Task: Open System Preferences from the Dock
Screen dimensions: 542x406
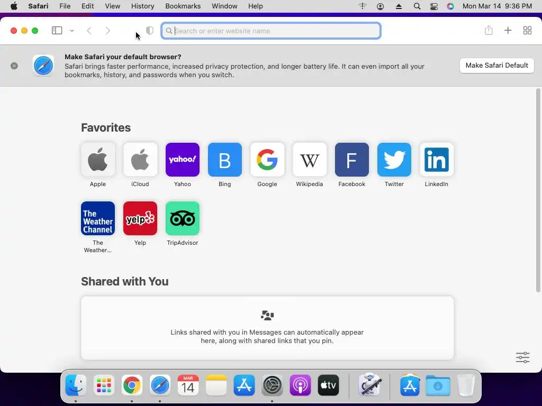Action: tap(272, 385)
